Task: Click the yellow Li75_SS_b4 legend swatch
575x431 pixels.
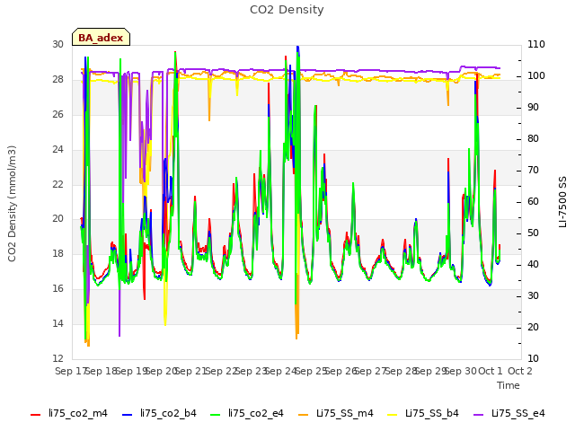Action: [x=393, y=415]
